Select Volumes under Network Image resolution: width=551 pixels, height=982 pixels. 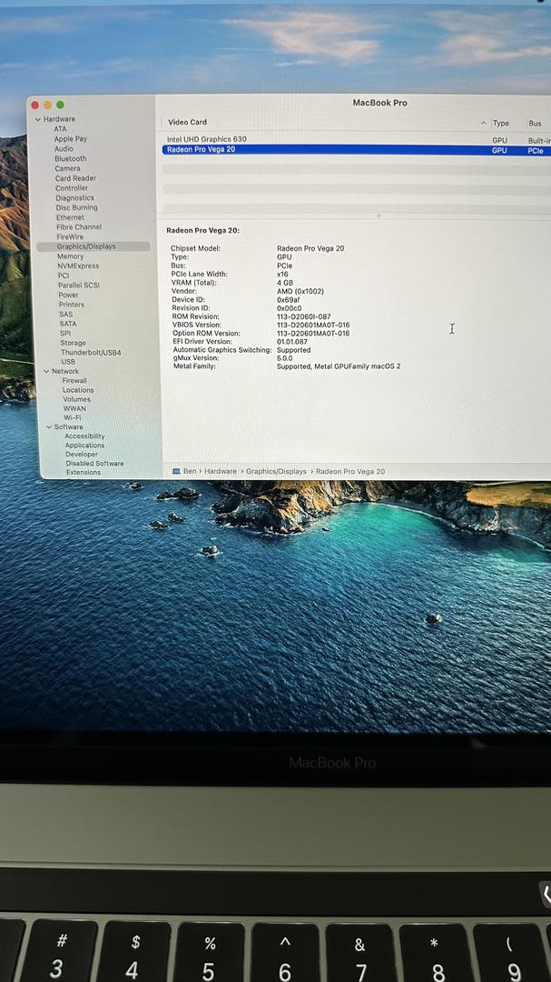coord(77,399)
